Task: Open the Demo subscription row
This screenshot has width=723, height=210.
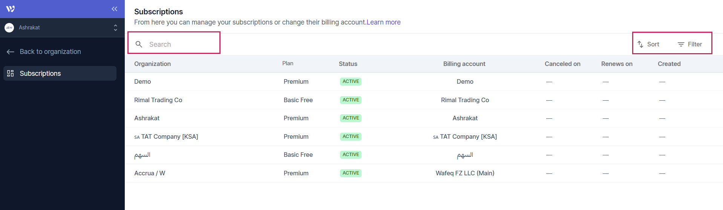Action: pyautogui.click(x=142, y=82)
